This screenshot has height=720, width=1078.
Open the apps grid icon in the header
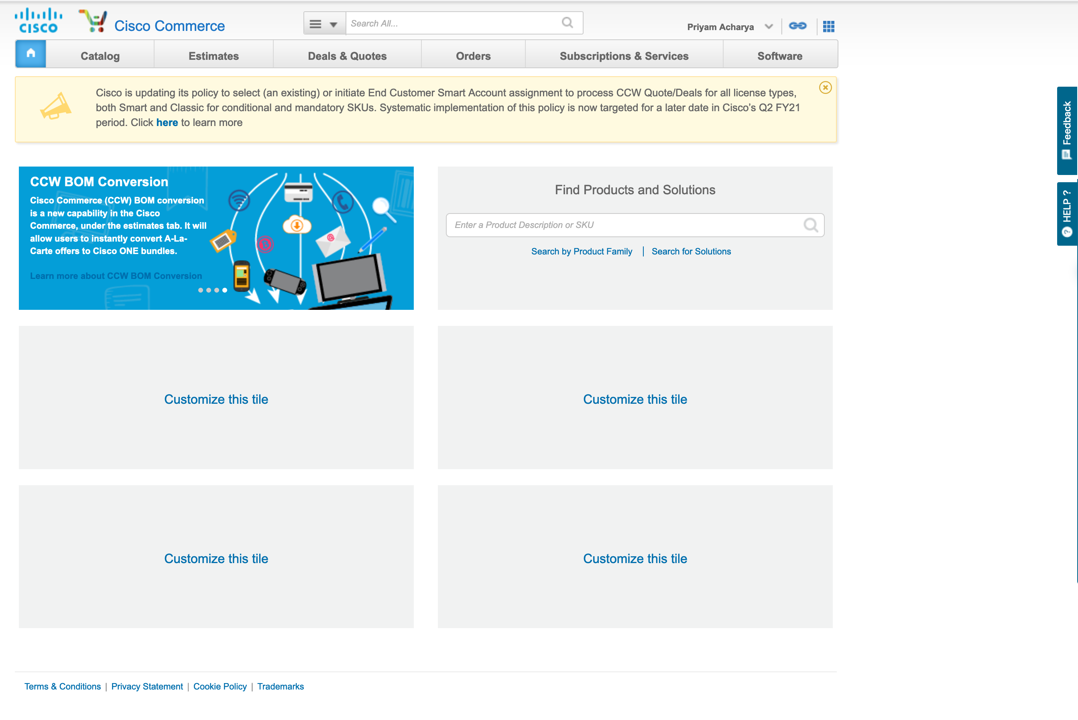click(x=829, y=26)
